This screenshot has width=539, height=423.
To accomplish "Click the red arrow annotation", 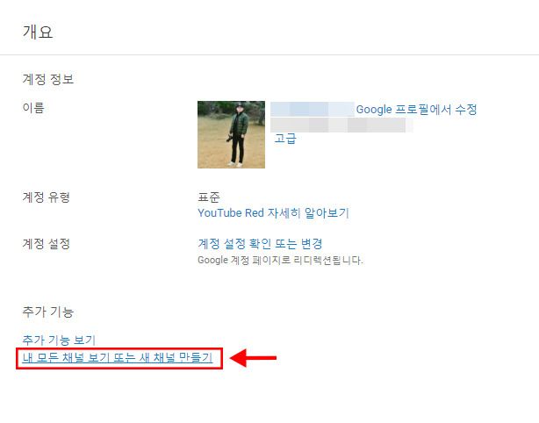I will (x=253, y=358).
